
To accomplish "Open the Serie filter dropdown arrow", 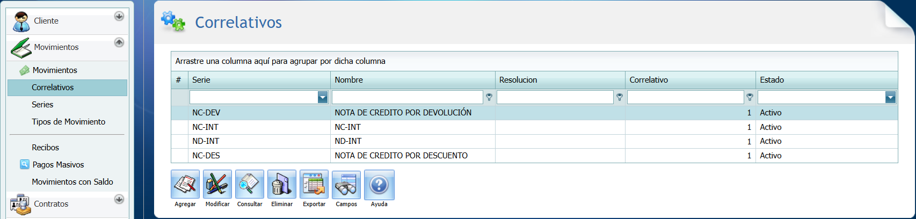I will click(x=323, y=97).
